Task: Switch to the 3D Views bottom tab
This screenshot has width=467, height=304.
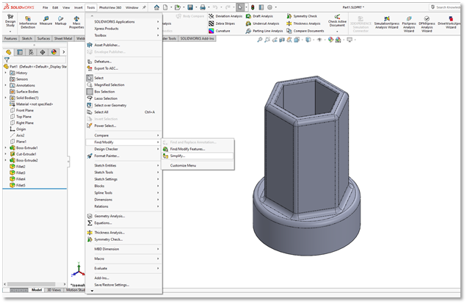Action: pos(54,290)
